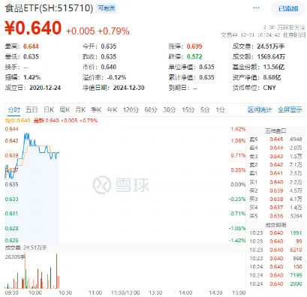Switch to the 1分 tab

221,109
